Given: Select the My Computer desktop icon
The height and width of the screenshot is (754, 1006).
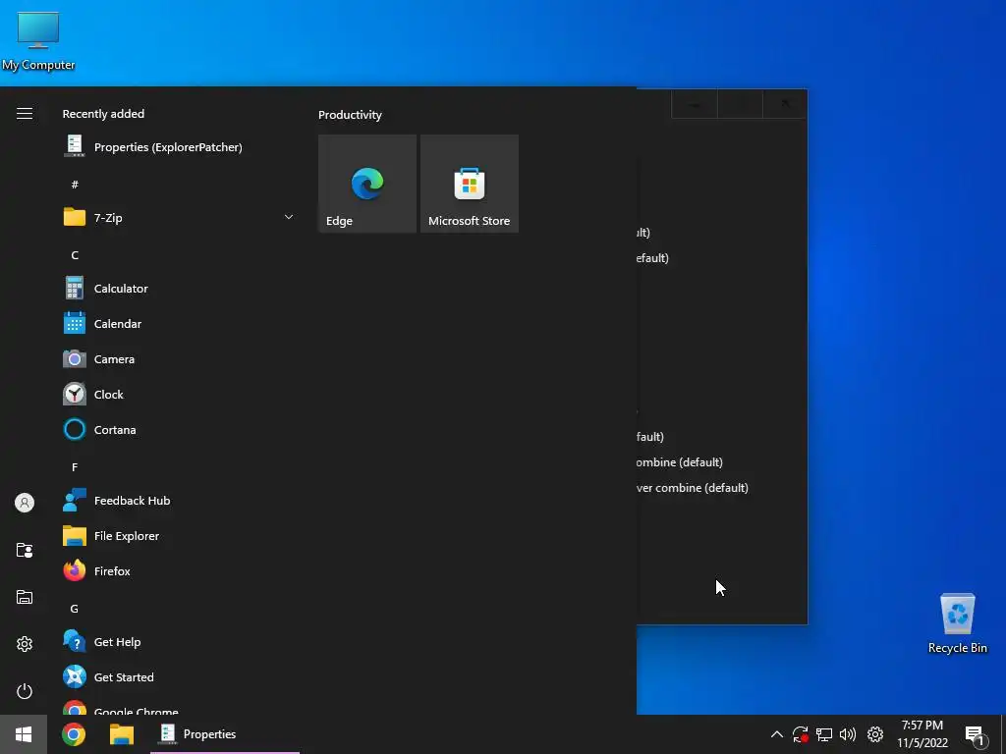Looking at the screenshot, I should click(x=38, y=41).
